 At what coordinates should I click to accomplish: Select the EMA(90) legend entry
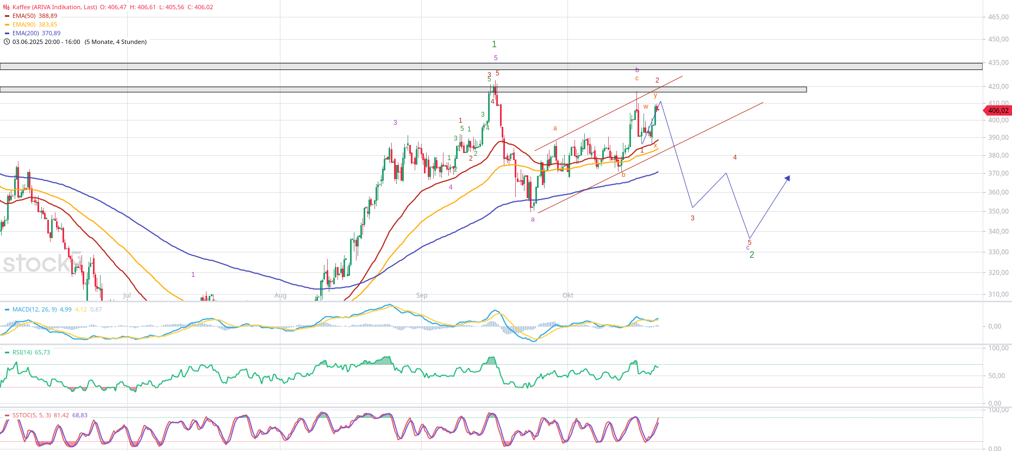[34, 24]
